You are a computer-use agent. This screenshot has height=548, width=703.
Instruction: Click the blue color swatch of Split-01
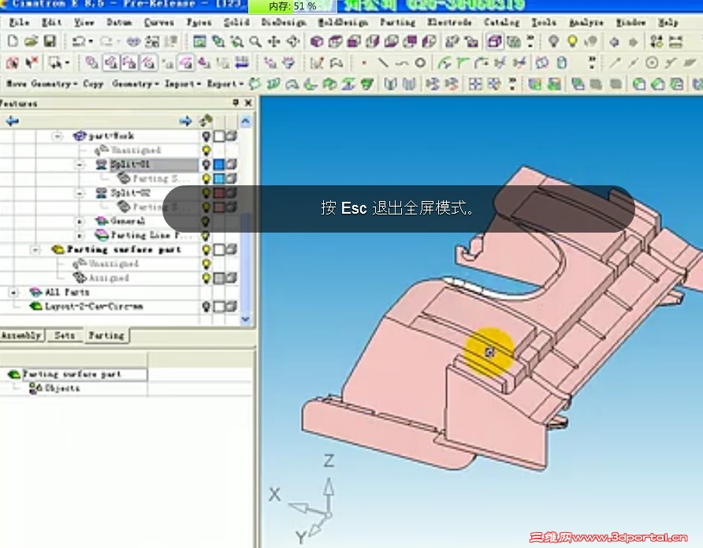219,165
